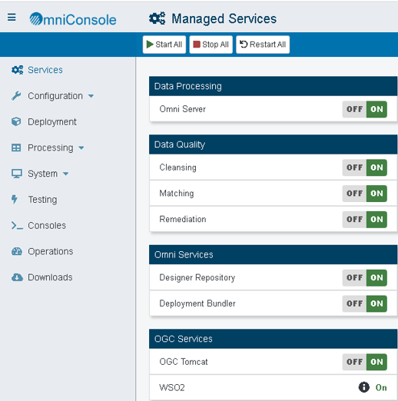Expand the Configuration dropdown arrow
Screen dimensions: 398x401
tap(91, 96)
